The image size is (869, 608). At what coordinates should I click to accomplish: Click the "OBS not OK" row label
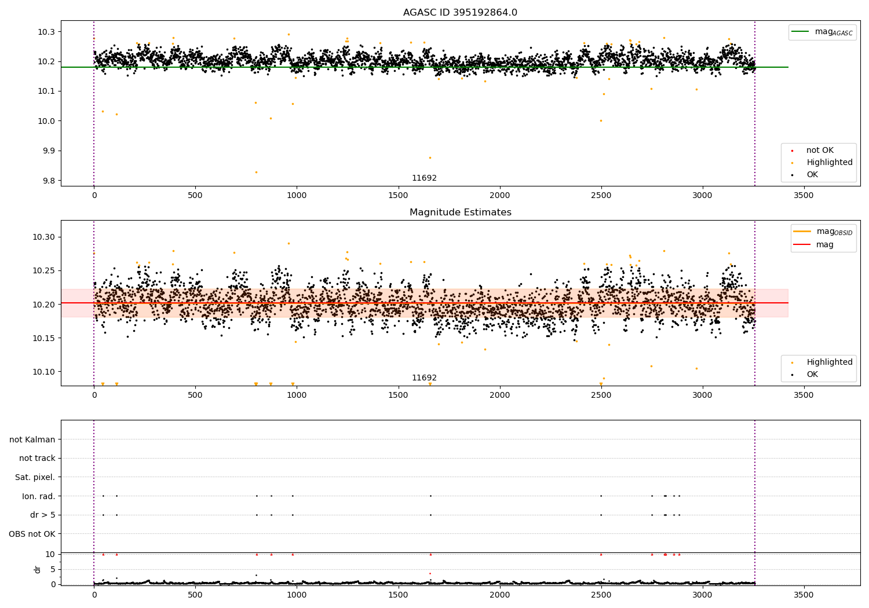click(x=32, y=534)
